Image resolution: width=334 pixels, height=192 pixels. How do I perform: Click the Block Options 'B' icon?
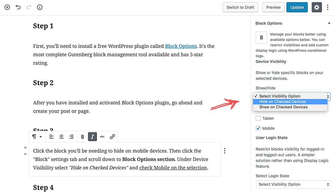pyautogui.click(x=261, y=37)
